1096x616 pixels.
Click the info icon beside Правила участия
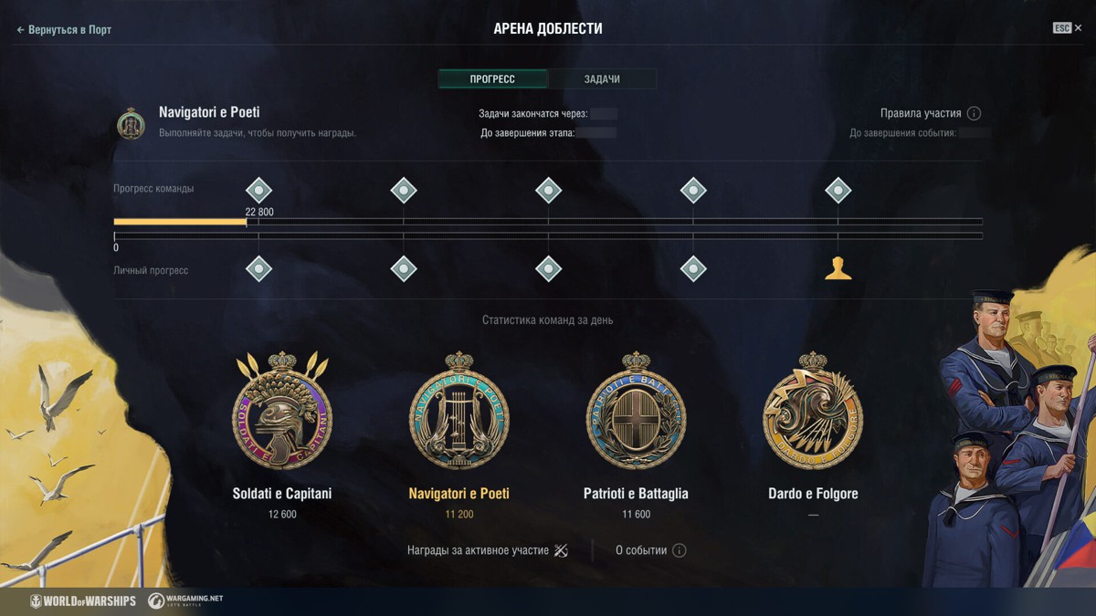pyautogui.click(x=974, y=113)
